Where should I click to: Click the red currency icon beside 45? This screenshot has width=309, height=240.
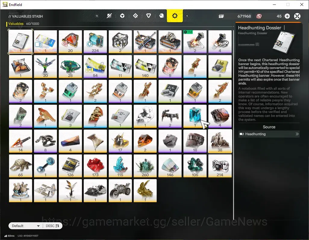coord(259,16)
